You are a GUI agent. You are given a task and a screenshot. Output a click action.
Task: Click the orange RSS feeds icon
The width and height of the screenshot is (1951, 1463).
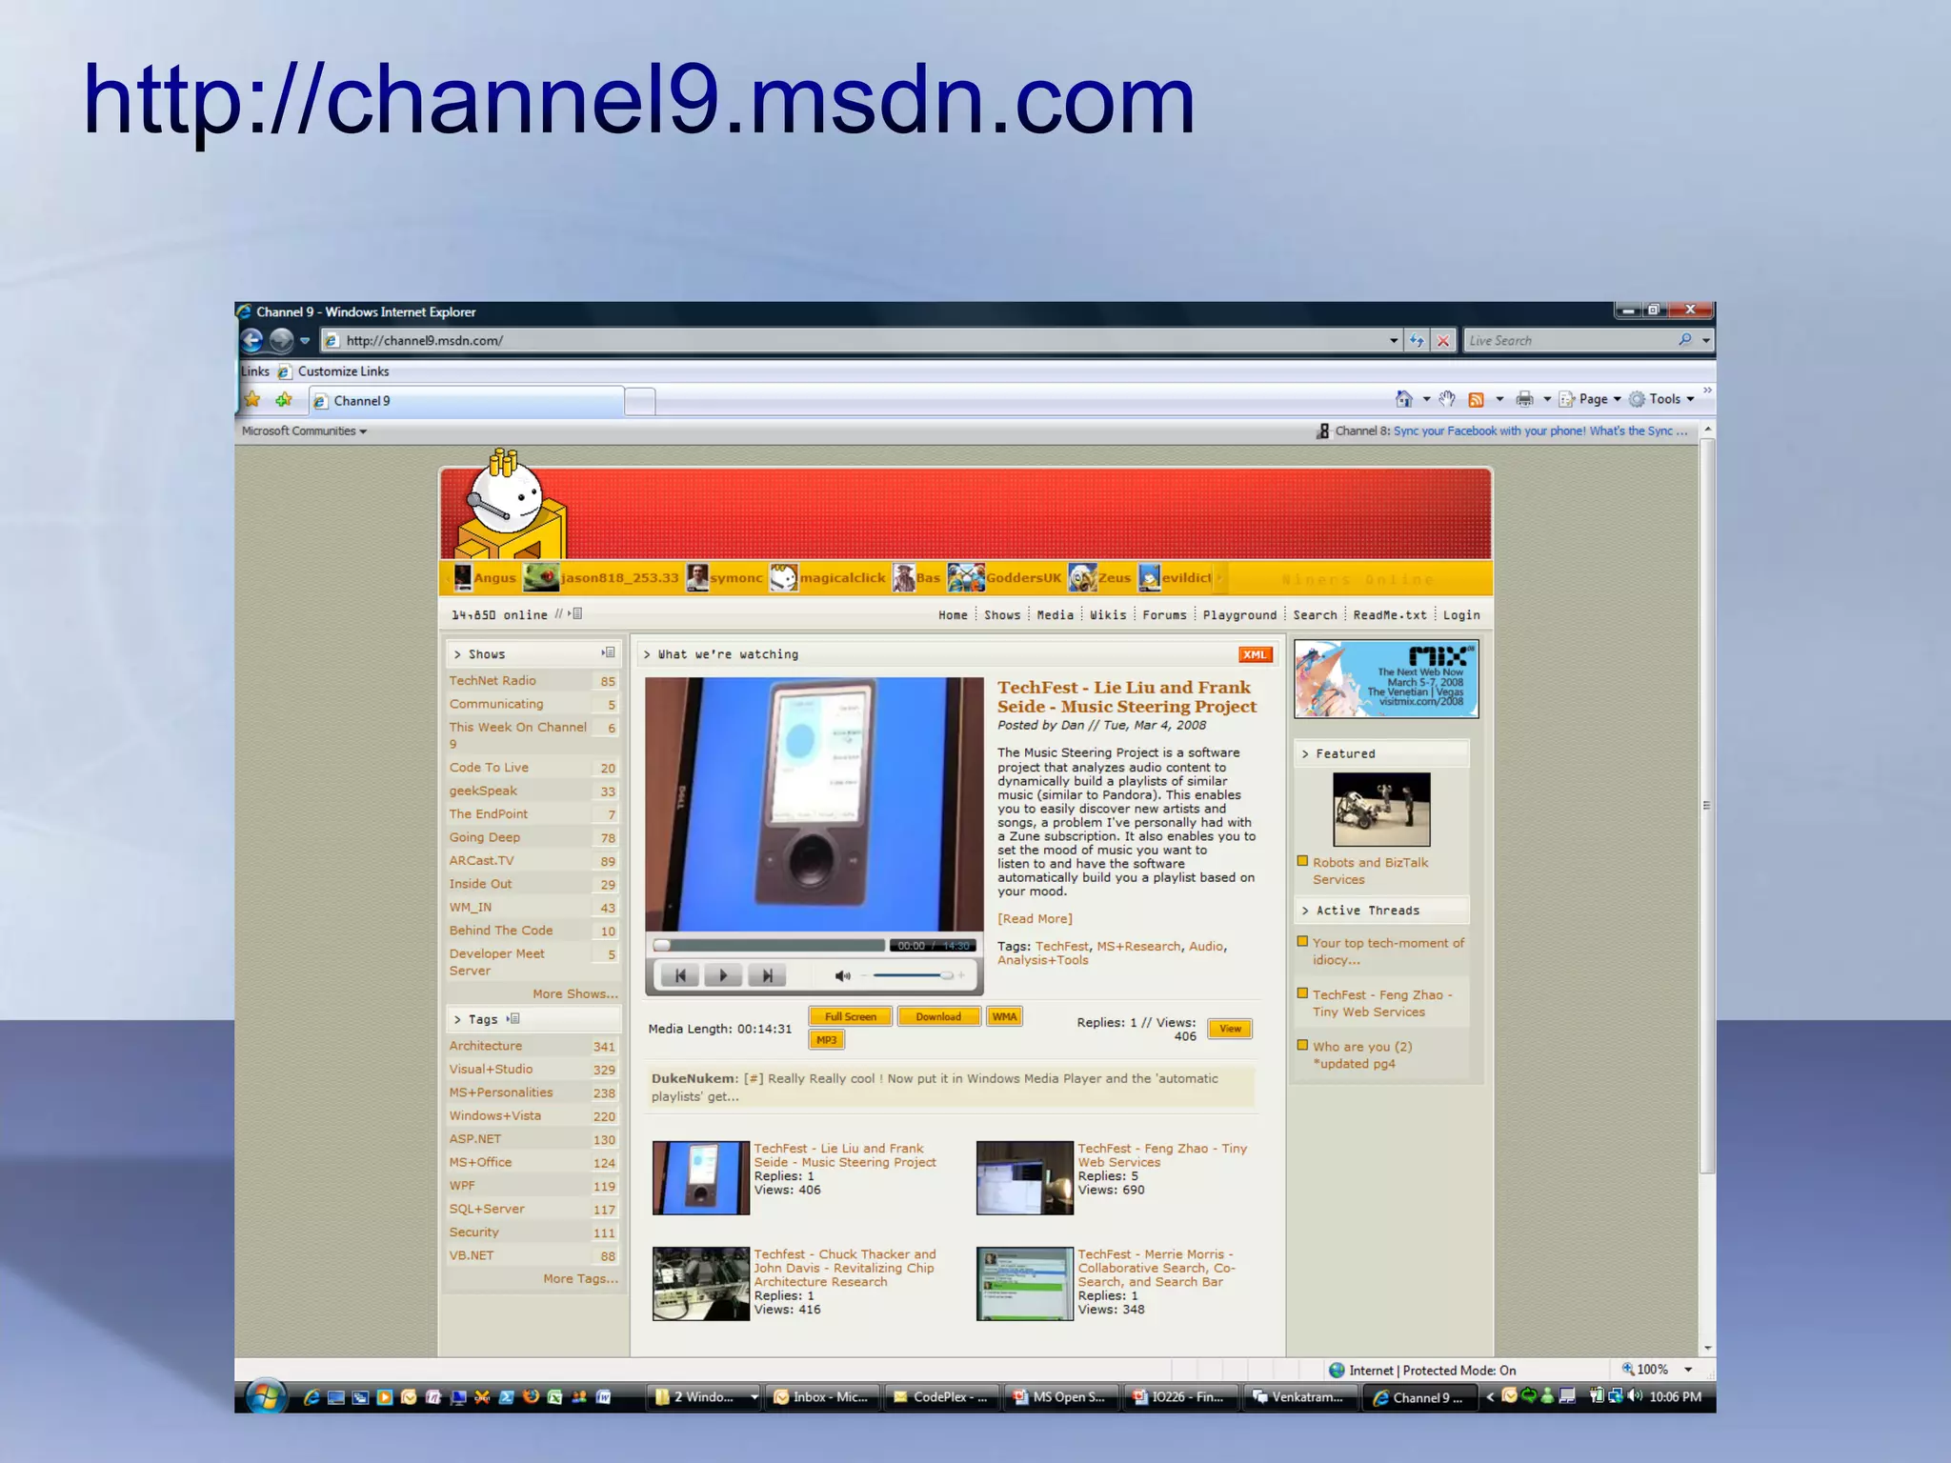coord(1476,399)
